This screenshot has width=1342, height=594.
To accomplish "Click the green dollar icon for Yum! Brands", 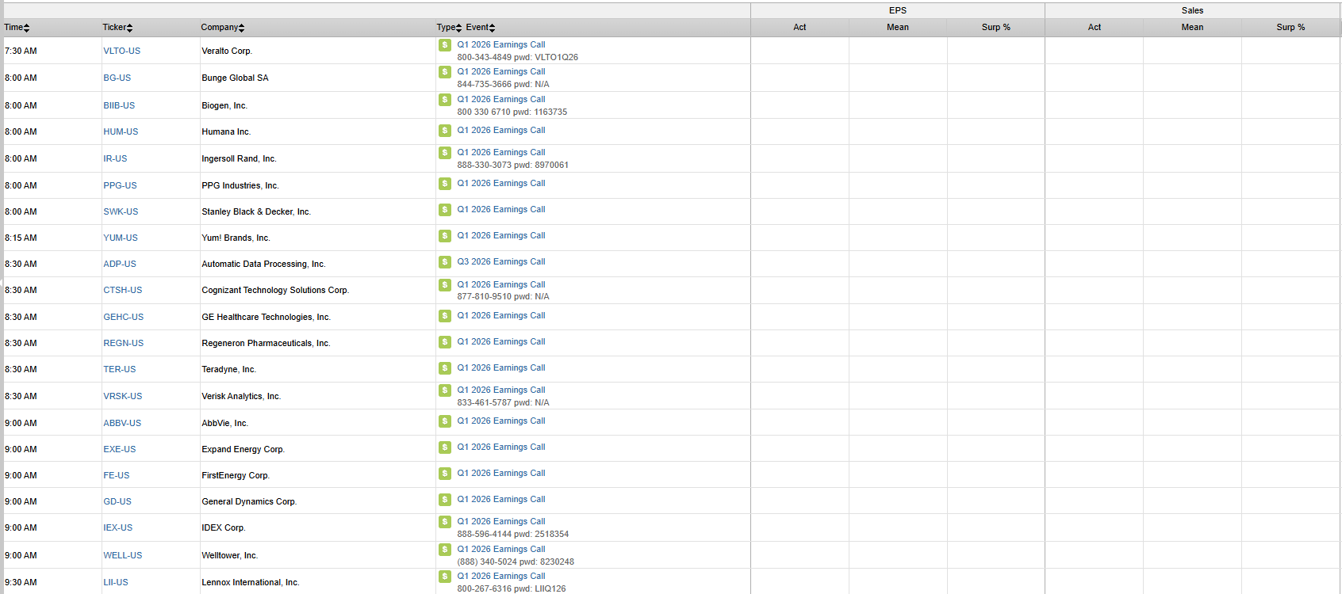I will [445, 236].
